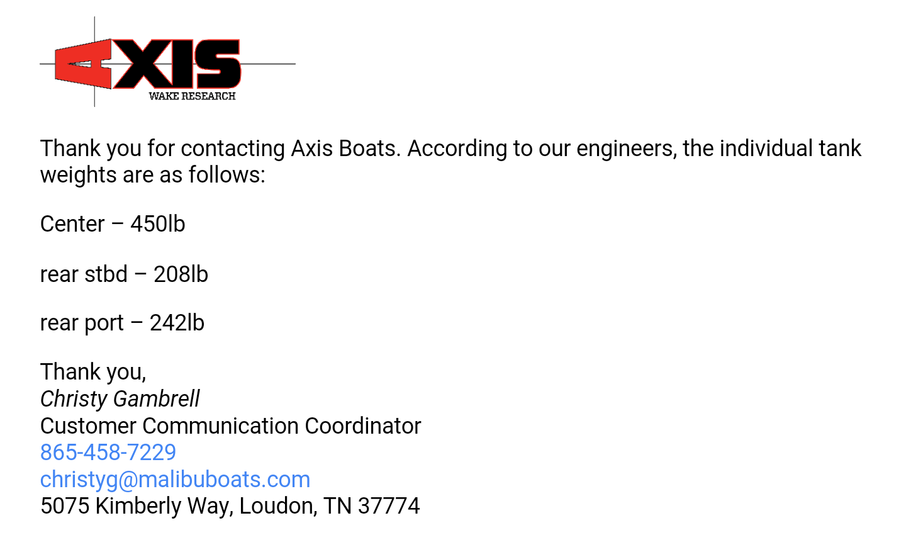Open the christyg@malibuboats.com email link
The width and height of the screenshot is (906, 552).
[176, 480]
